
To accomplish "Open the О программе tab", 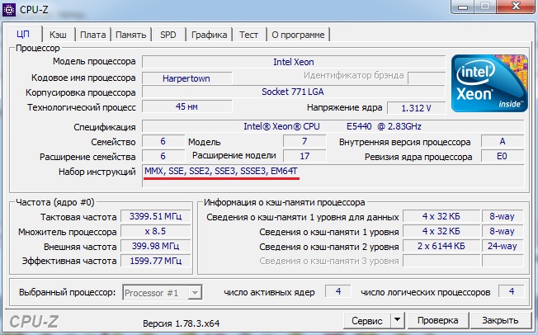I will pyautogui.click(x=298, y=35).
